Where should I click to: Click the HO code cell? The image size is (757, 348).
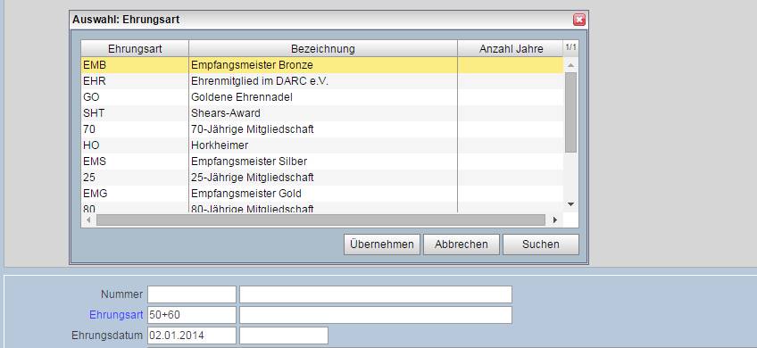(135, 145)
